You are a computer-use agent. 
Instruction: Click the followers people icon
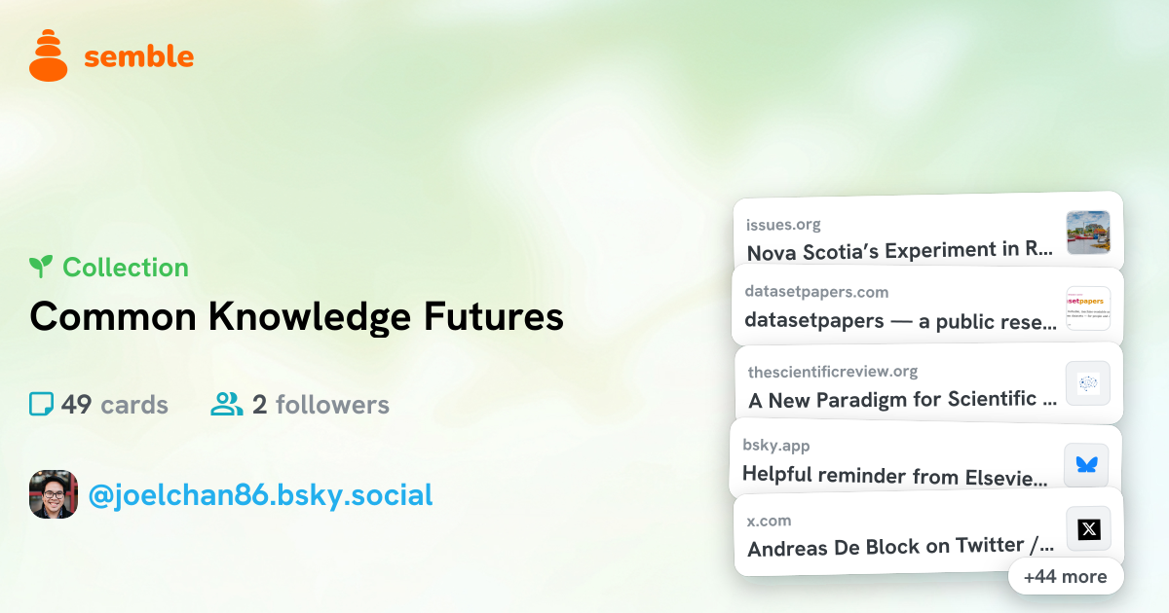pyautogui.click(x=227, y=404)
